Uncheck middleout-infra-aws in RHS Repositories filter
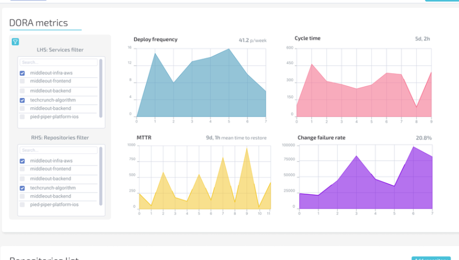This screenshot has height=260, width=459. pyautogui.click(x=22, y=161)
